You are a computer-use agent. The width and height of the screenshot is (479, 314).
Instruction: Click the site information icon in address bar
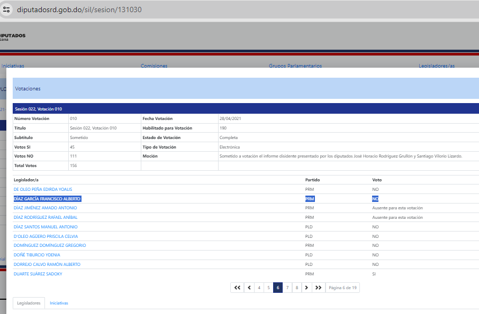coord(6,10)
